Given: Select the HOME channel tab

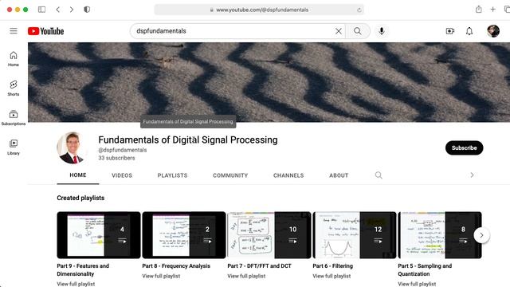Looking at the screenshot, I should (78, 175).
